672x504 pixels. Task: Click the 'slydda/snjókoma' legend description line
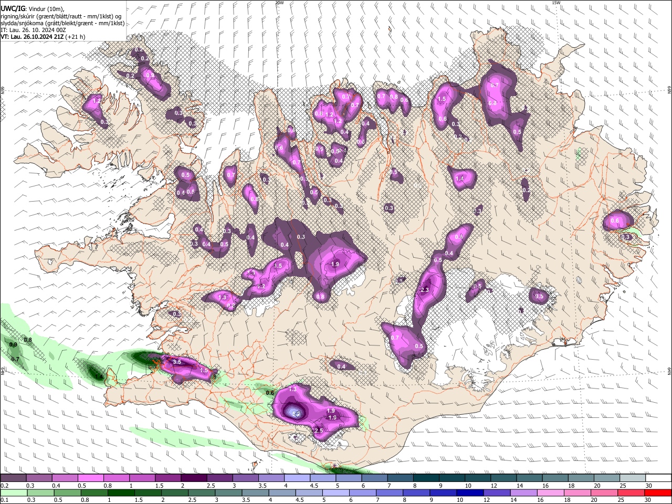tap(62, 23)
